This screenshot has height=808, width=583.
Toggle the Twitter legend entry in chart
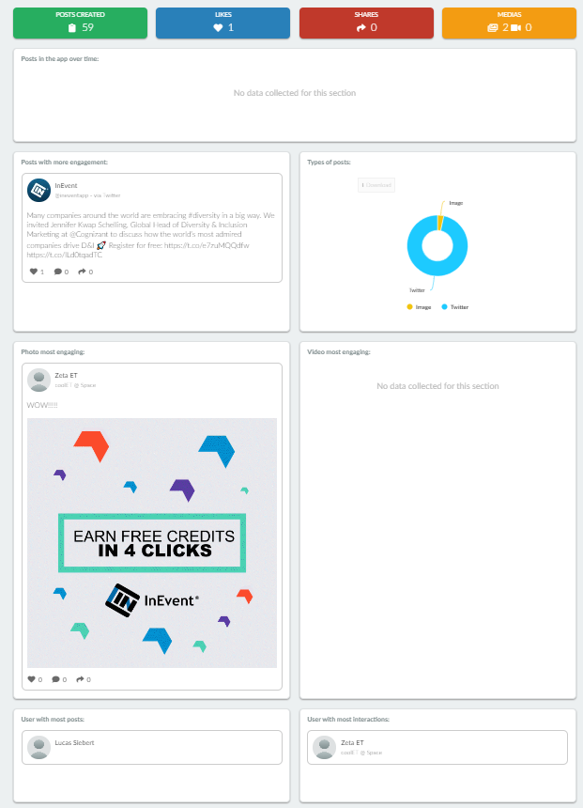(454, 307)
